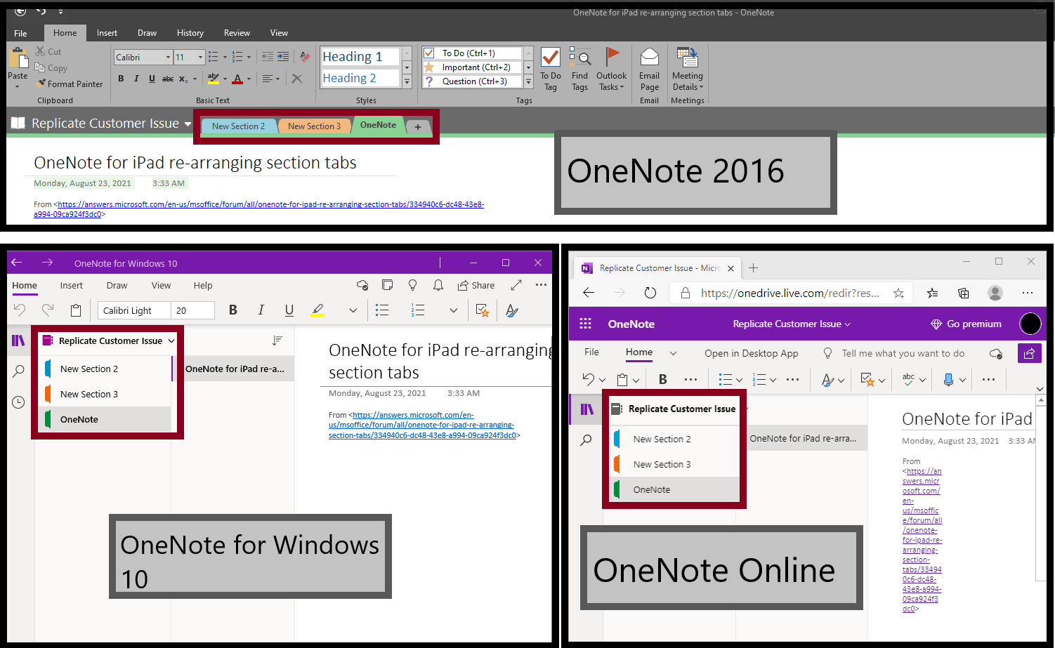The width and height of the screenshot is (1055, 648).
Task: Open the History tab in OneNote 2016
Action: click(x=190, y=33)
